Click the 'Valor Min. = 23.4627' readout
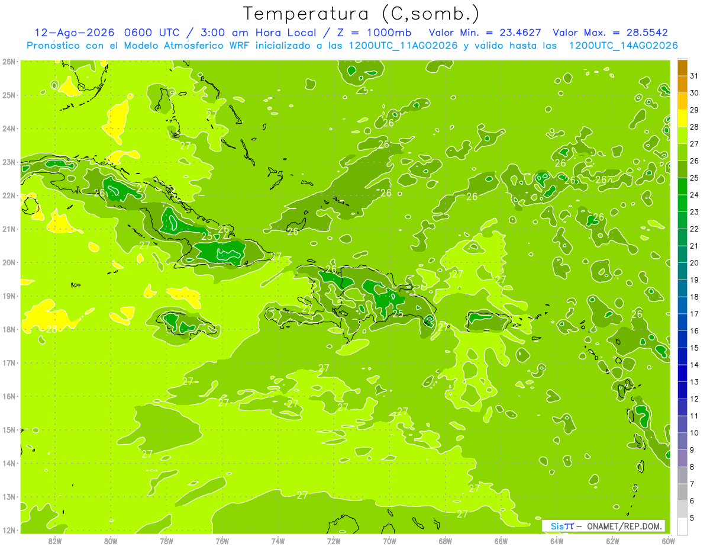The height and width of the screenshot is (549, 710). [486, 33]
